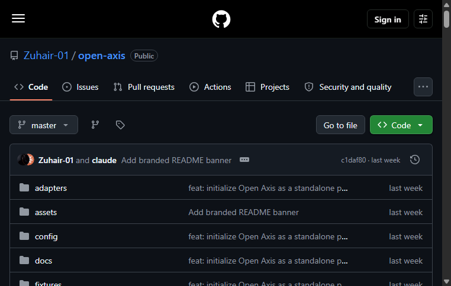Open the assets folder icon
Viewport: 451px width, 286px height.
pyautogui.click(x=24, y=212)
